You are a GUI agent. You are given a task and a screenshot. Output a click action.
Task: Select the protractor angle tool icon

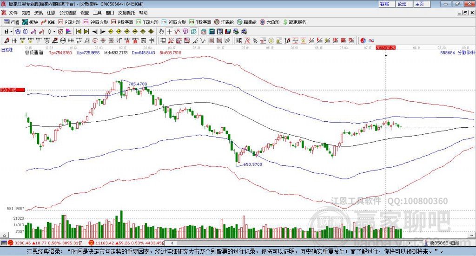coord(87,40)
